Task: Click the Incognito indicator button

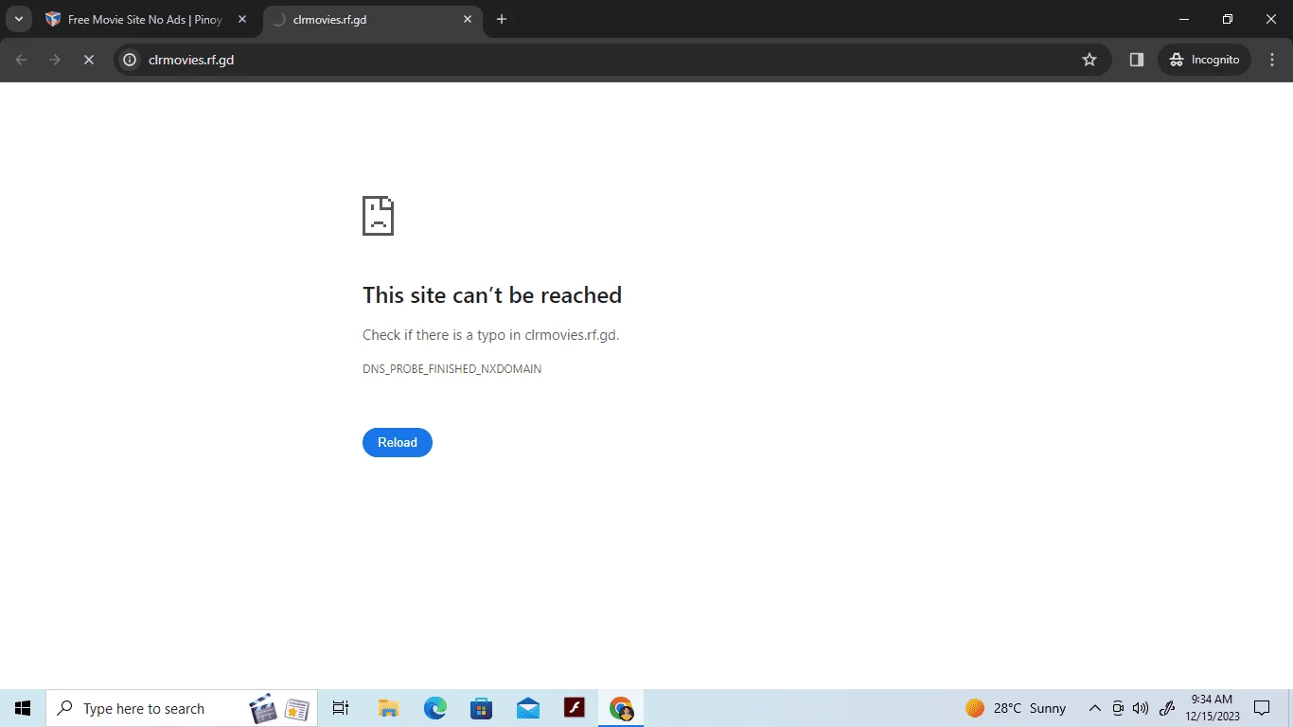Action: point(1204,60)
